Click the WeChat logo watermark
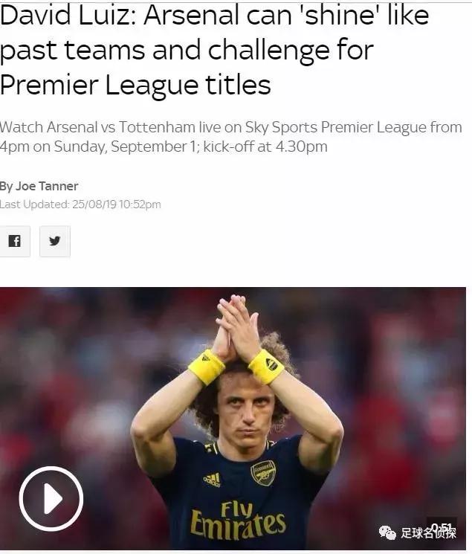 pyautogui.click(x=387, y=532)
